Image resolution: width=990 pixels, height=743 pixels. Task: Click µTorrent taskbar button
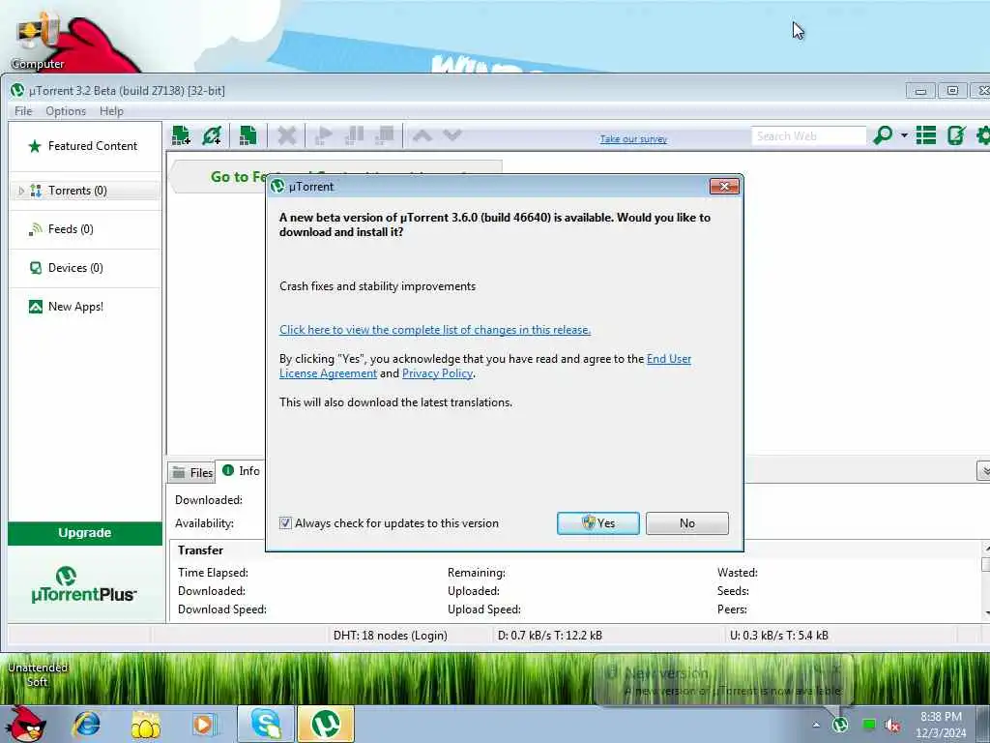[x=326, y=724]
